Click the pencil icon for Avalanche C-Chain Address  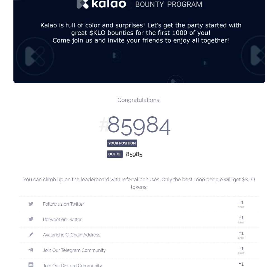(x=31, y=235)
